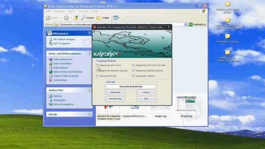Click Datei in E-Mail versenden link
Viewport: 265px width, 149px height.
click(x=66, y=76)
